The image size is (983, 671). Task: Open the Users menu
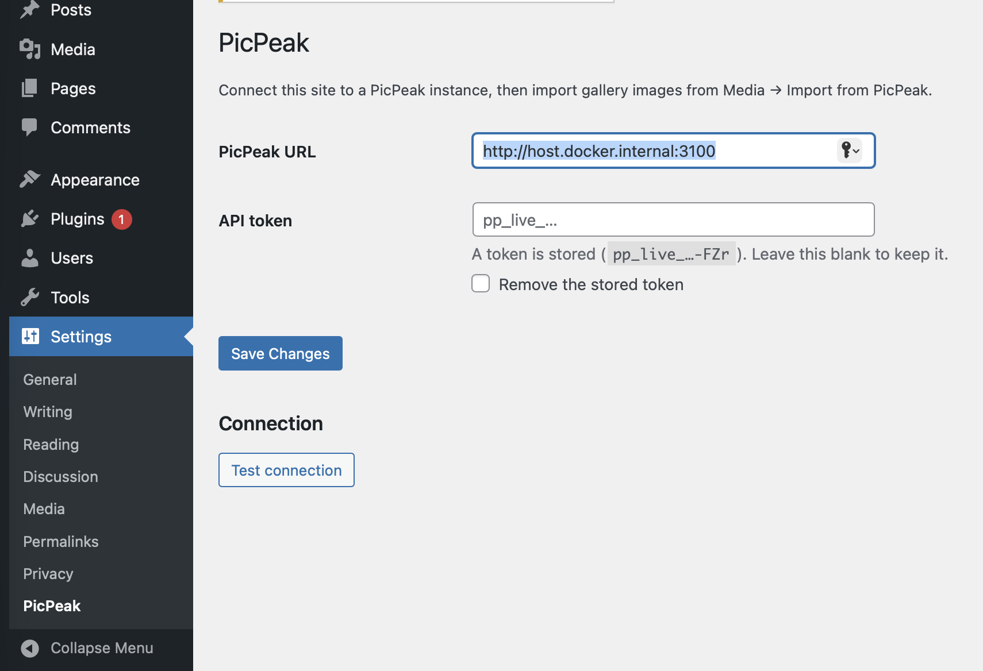(101, 258)
